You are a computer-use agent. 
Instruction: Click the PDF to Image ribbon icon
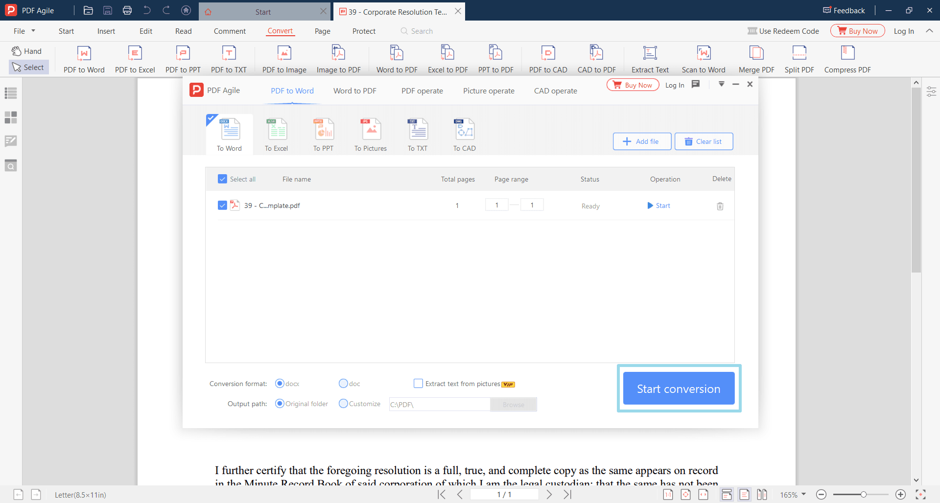point(284,59)
